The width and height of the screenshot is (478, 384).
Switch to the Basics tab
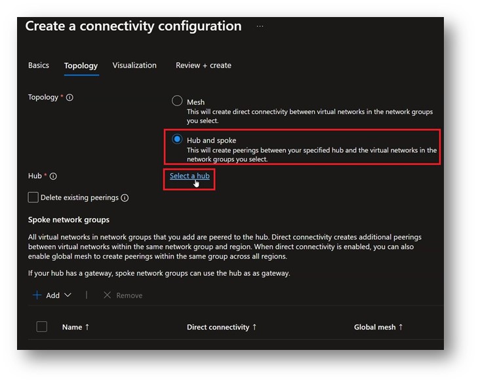(39, 66)
